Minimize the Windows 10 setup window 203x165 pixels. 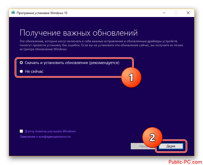(164, 13)
